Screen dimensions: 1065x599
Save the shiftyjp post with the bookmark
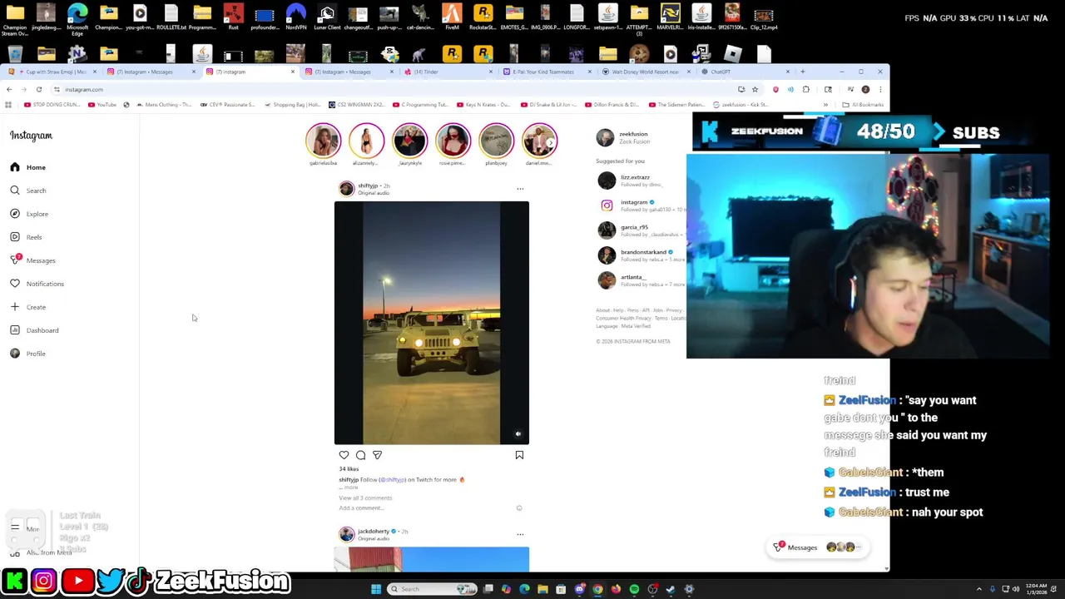[x=519, y=455]
